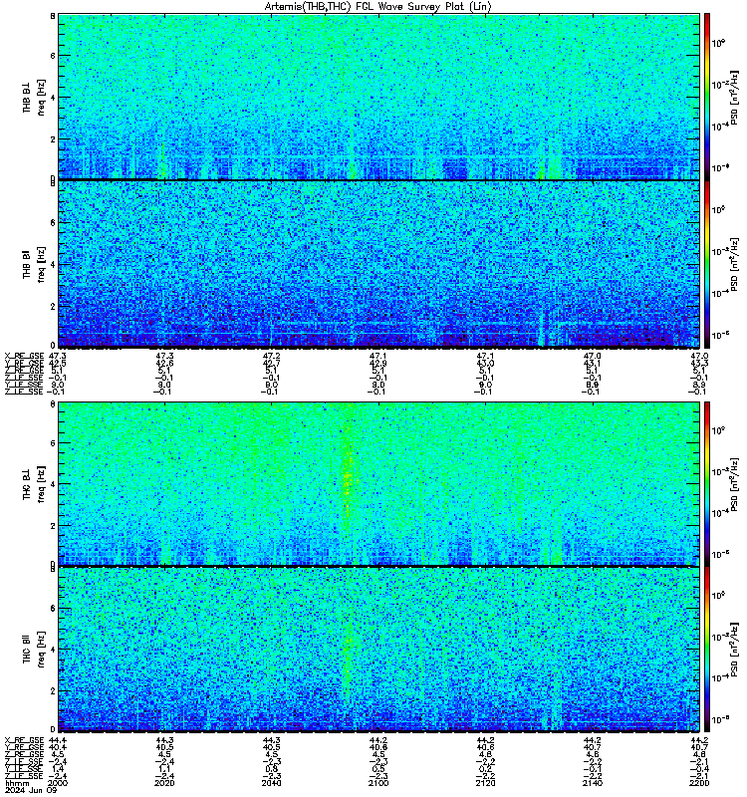Image resolution: width=747 pixels, height=797 pixels.
Task: Click 'X_RE_GSE' row label under THC panels
Action: [x=24, y=740]
